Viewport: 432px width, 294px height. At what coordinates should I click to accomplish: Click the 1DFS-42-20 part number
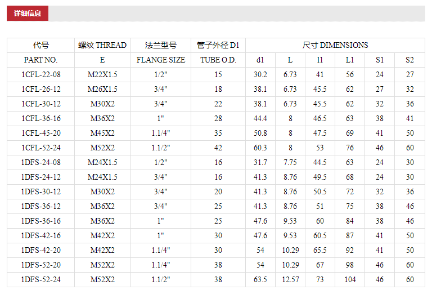pos(41,250)
